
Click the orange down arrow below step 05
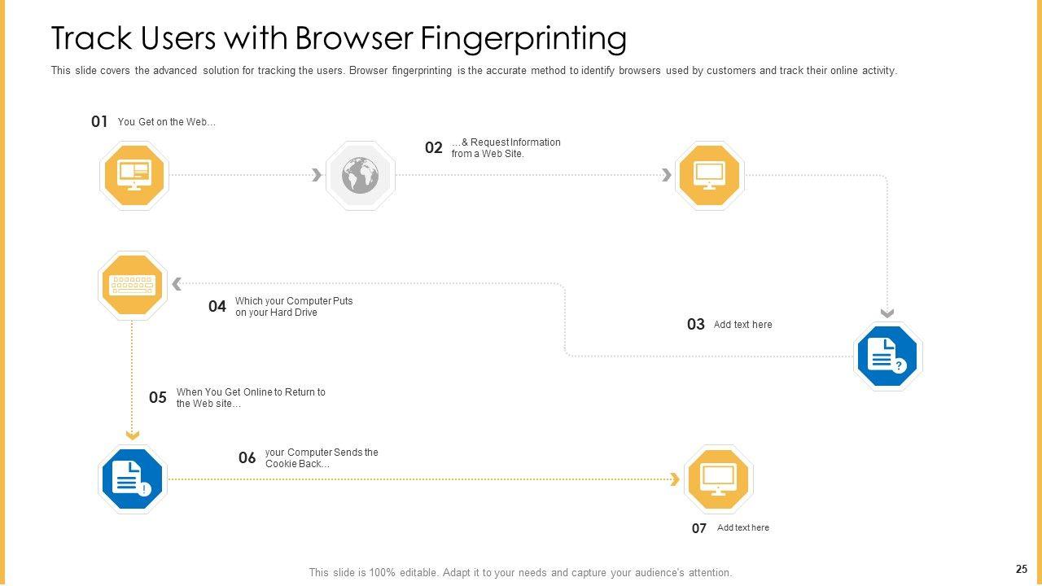click(133, 435)
